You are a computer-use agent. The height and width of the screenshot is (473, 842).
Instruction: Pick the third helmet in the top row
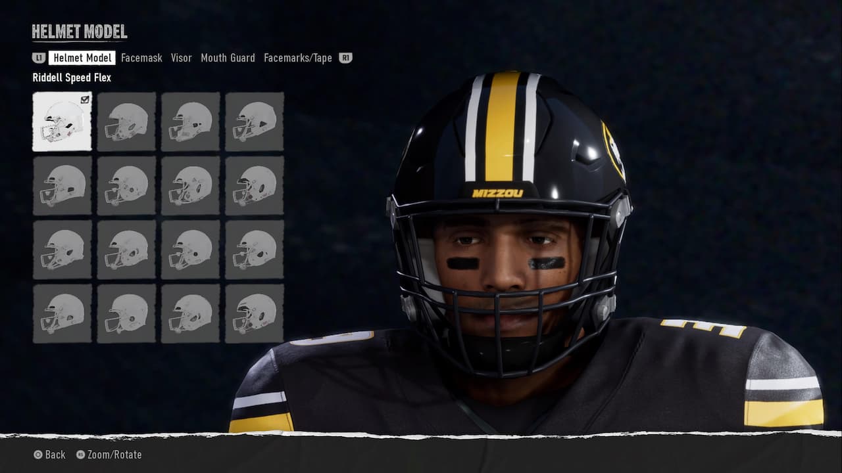[x=190, y=122]
